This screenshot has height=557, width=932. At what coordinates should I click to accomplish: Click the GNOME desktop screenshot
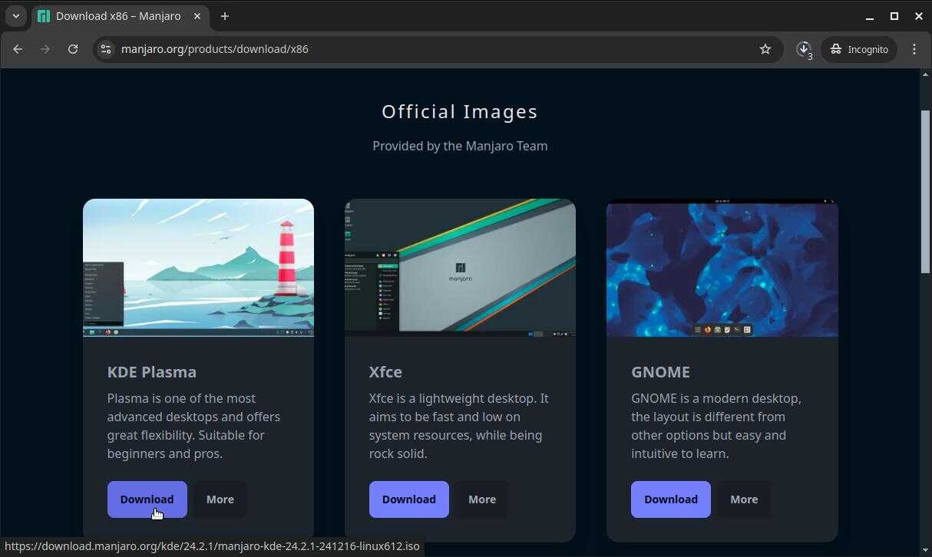point(722,268)
